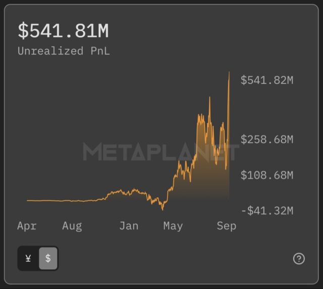Click the May label on the x-axis
323x289 pixels.
coord(173,226)
